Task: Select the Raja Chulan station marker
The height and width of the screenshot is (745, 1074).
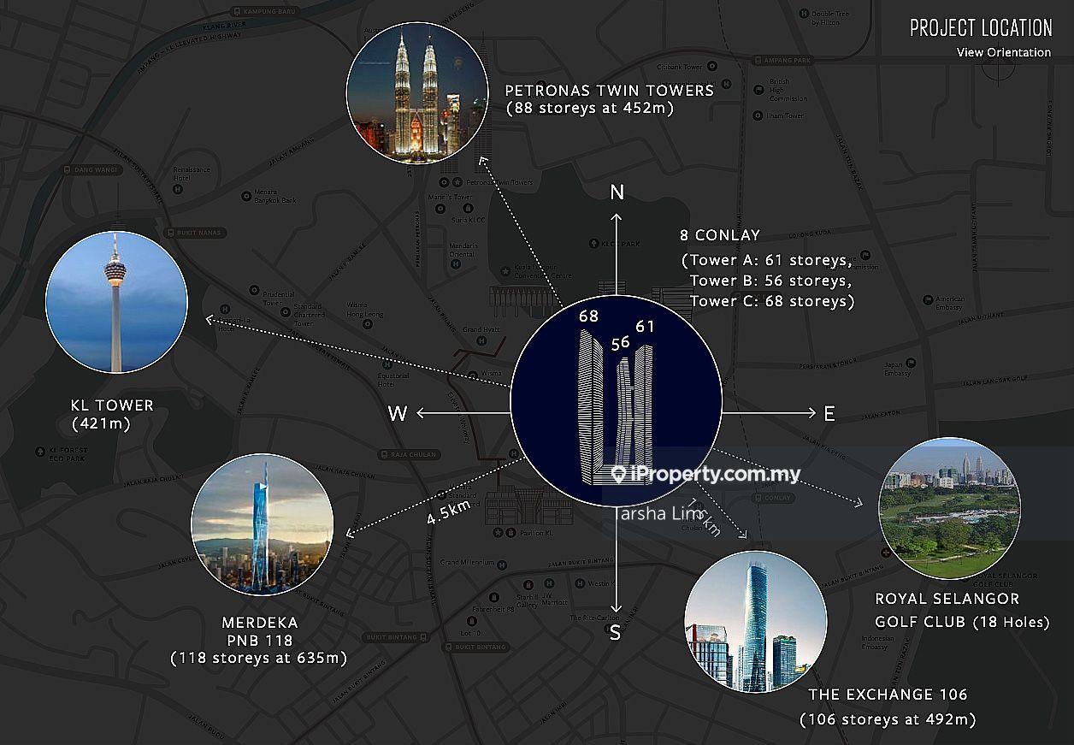Action: click(x=387, y=455)
